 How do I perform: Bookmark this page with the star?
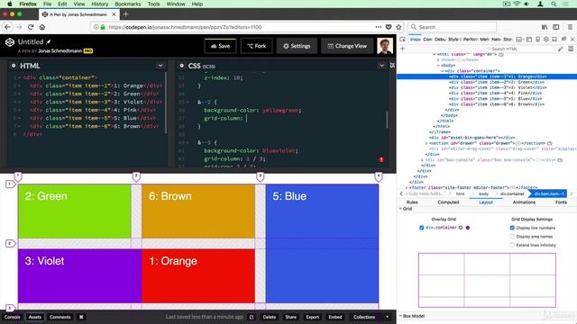pyautogui.click(x=398, y=27)
